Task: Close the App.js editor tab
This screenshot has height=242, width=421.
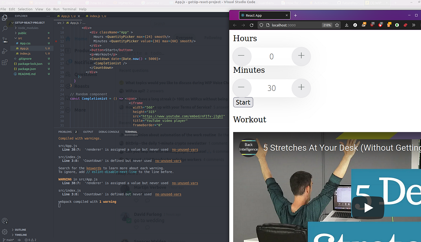Action: click(x=79, y=16)
